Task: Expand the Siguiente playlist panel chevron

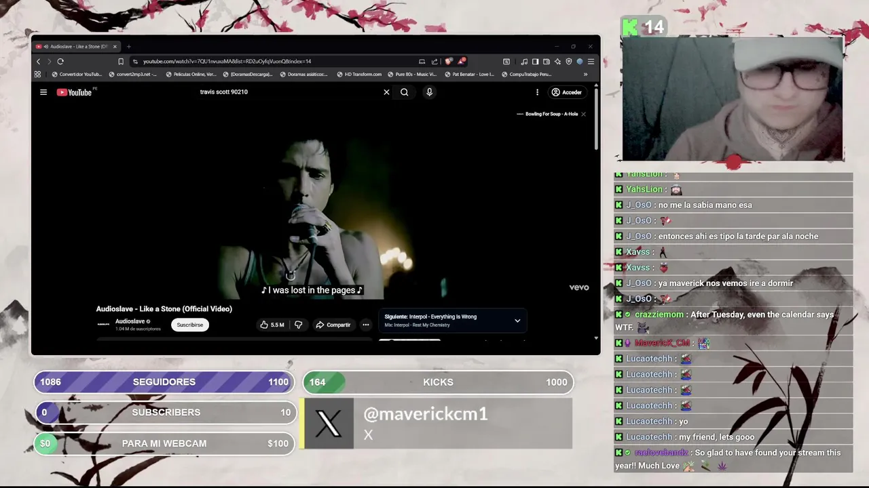Action: coord(517,321)
